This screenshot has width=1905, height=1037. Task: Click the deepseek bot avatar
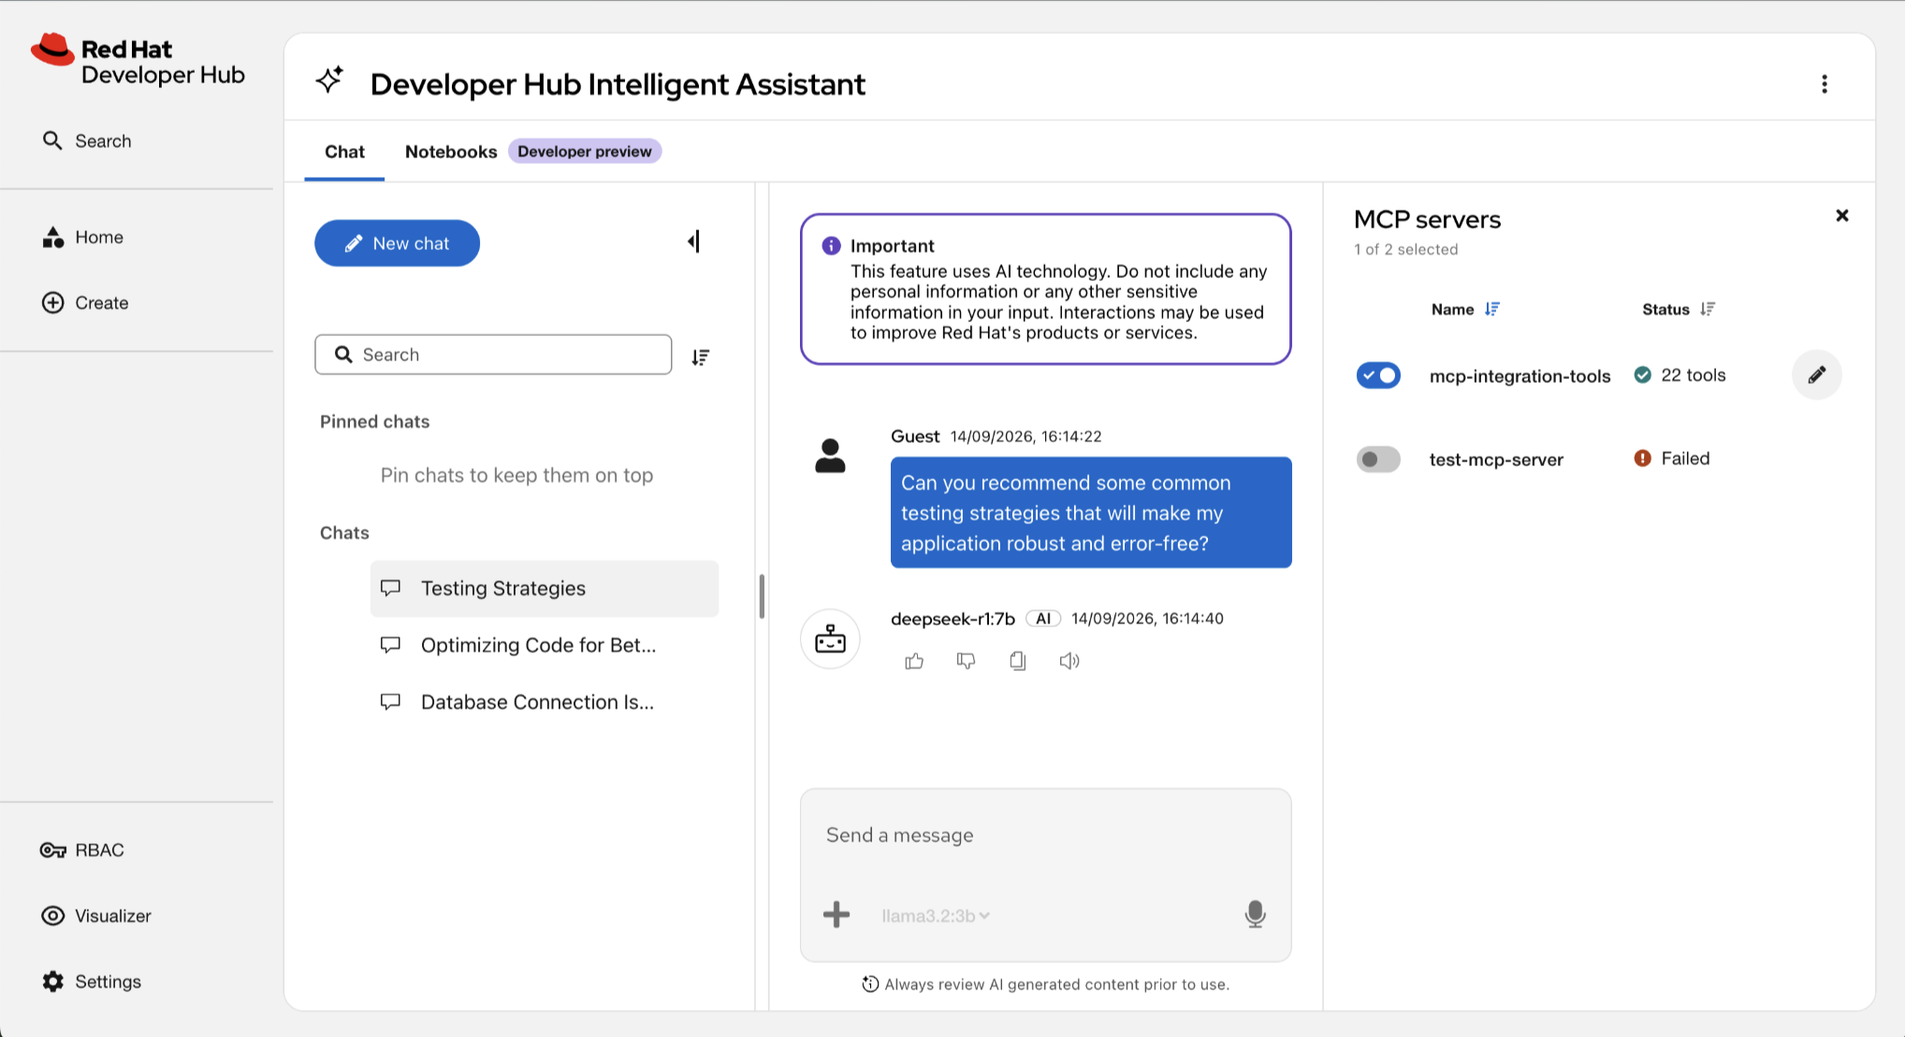(830, 639)
